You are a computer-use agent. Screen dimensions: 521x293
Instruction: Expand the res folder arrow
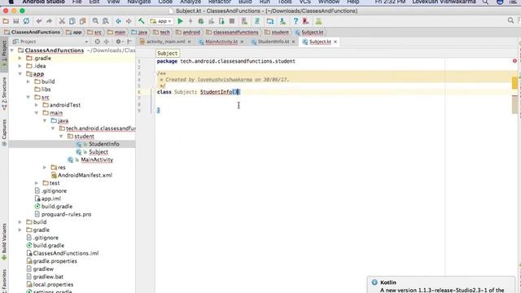[45, 168]
